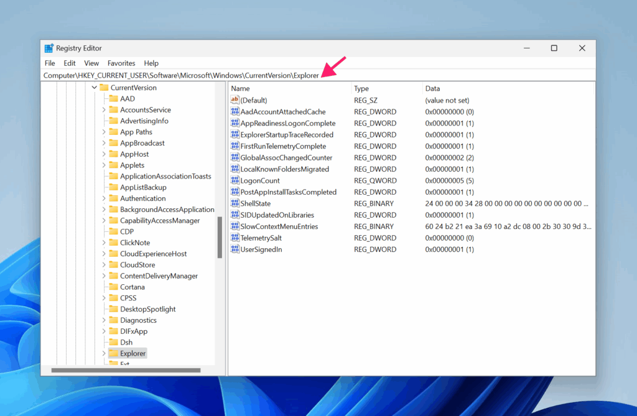Open the Favorites menu
This screenshot has height=416, width=637.
[x=121, y=63]
